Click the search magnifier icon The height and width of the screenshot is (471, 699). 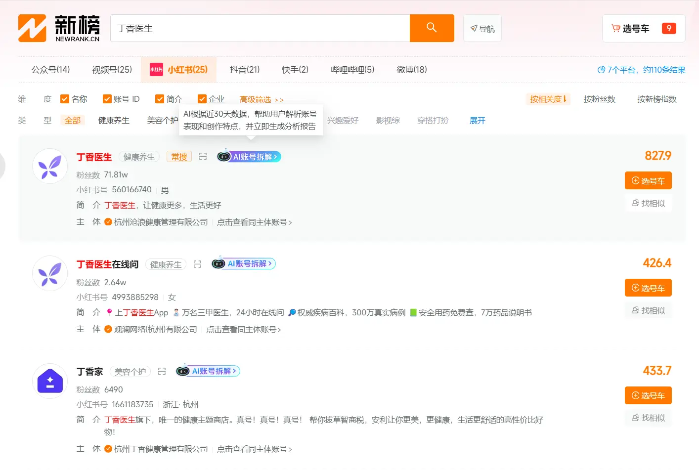pos(432,28)
